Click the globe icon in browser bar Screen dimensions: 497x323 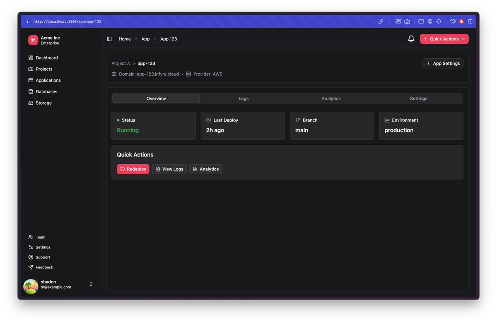[x=430, y=22]
